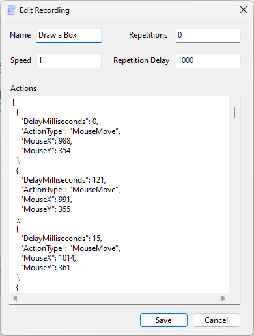Click the "MouseY": 361 line
This screenshot has width=254, height=336.
pos(45,268)
